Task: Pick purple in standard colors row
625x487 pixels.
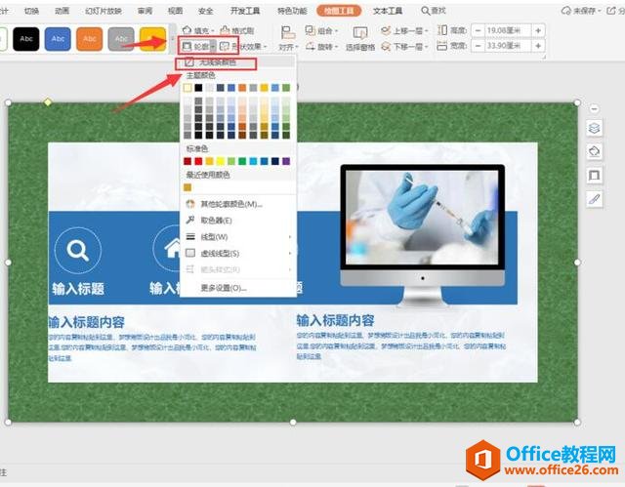Action: 286,161
